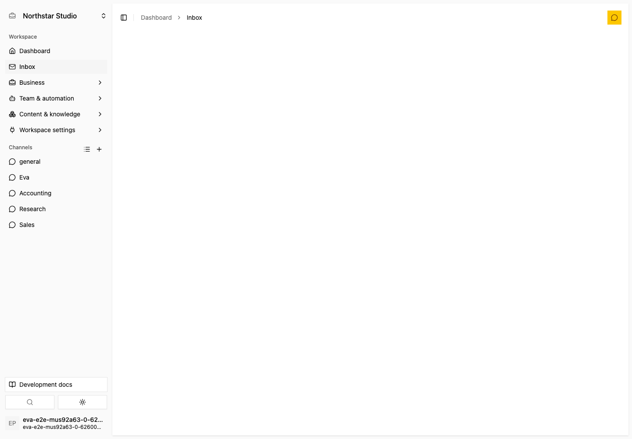Click the search magnifier button
Image resolution: width=632 pixels, height=439 pixels.
pyautogui.click(x=30, y=402)
